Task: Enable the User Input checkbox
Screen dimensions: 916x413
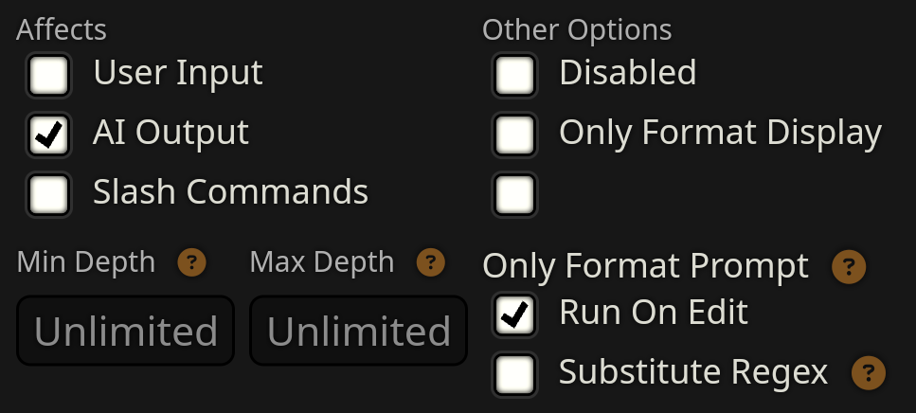Action: pyautogui.click(x=48, y=75)
